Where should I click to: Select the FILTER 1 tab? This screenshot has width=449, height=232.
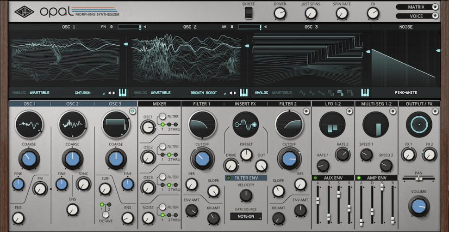[202, 104]
